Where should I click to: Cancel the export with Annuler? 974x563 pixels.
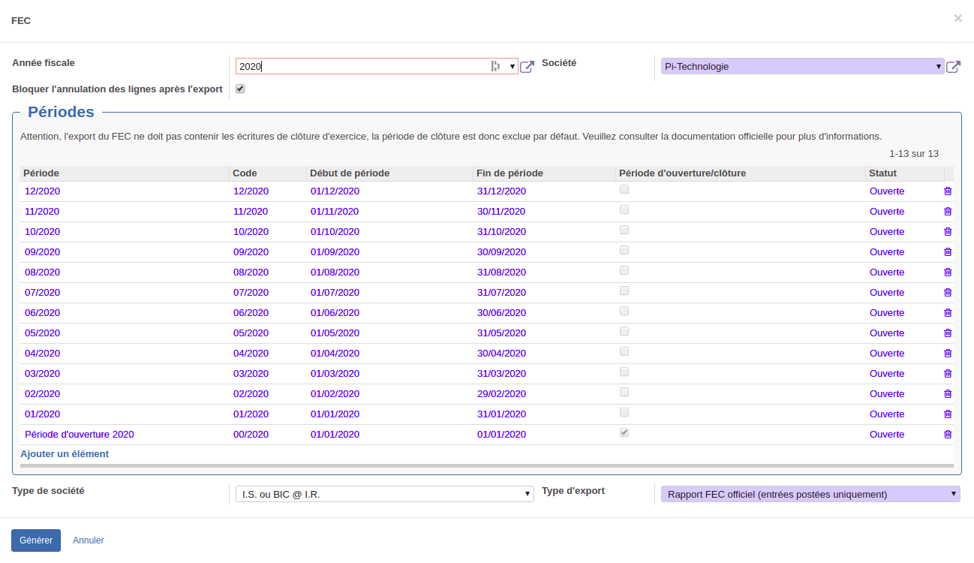(89, 540)
